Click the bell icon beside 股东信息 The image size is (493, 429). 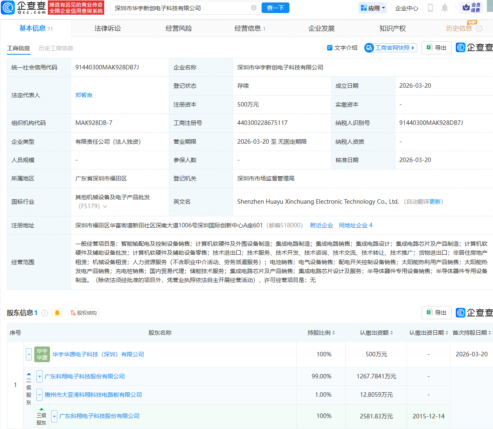tap(57, 313)
